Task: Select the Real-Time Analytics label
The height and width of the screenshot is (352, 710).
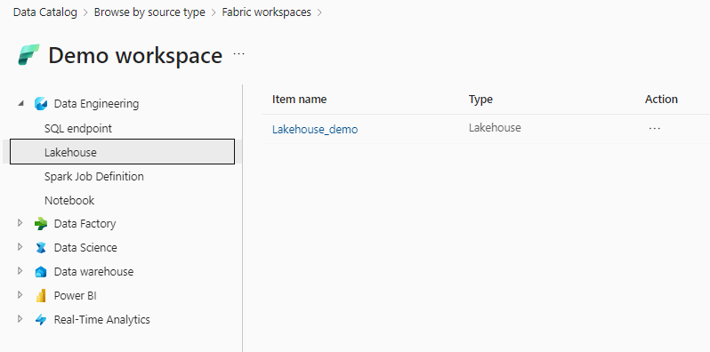Action: pos(102,319)
